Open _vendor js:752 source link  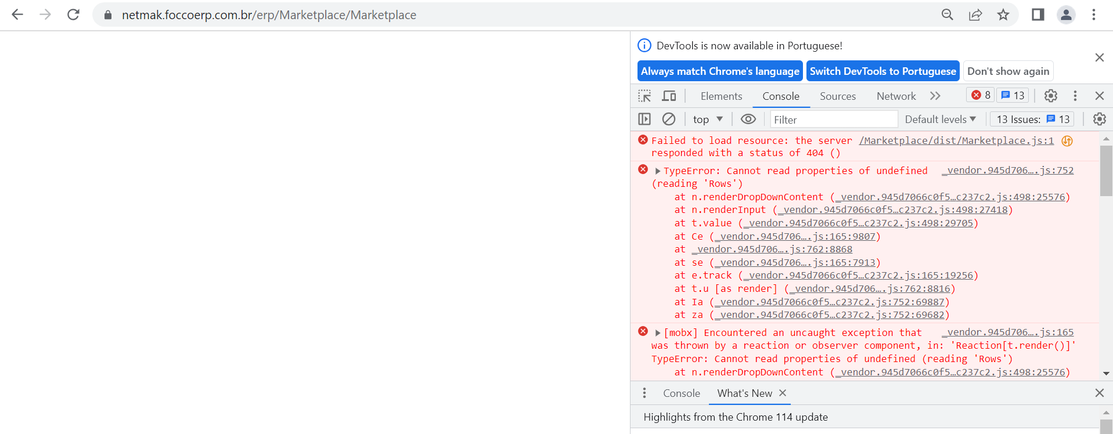coord(1008,170)
